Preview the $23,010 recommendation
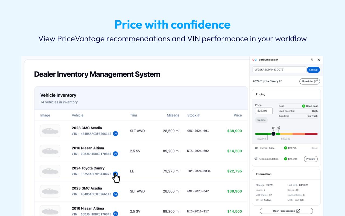This screenshot has height=216, width=345. 311,159
